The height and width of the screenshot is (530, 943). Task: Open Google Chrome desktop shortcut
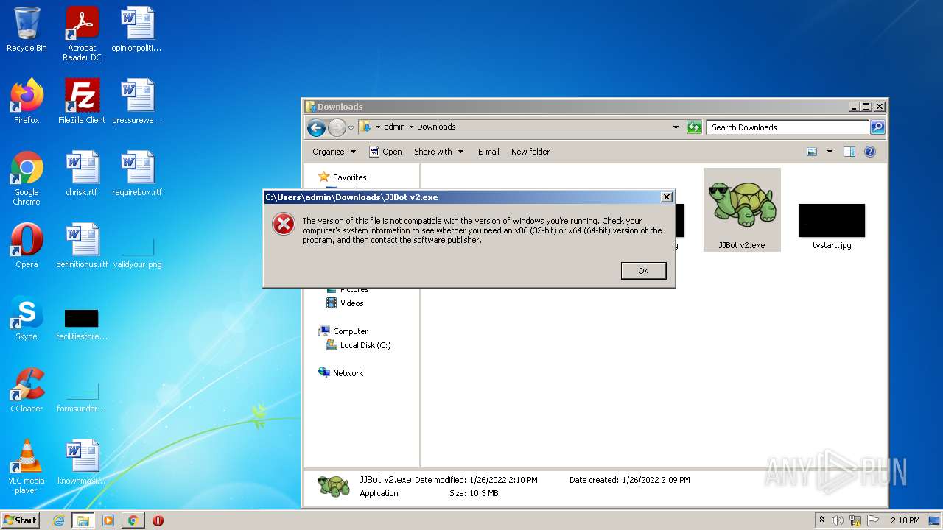(27, 178)
